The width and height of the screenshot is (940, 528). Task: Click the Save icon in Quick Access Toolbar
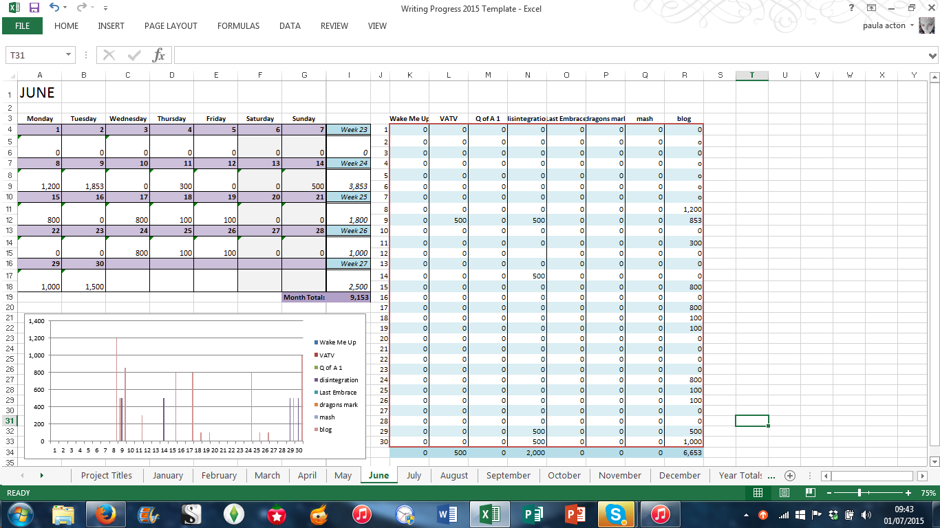click(34, 8)
